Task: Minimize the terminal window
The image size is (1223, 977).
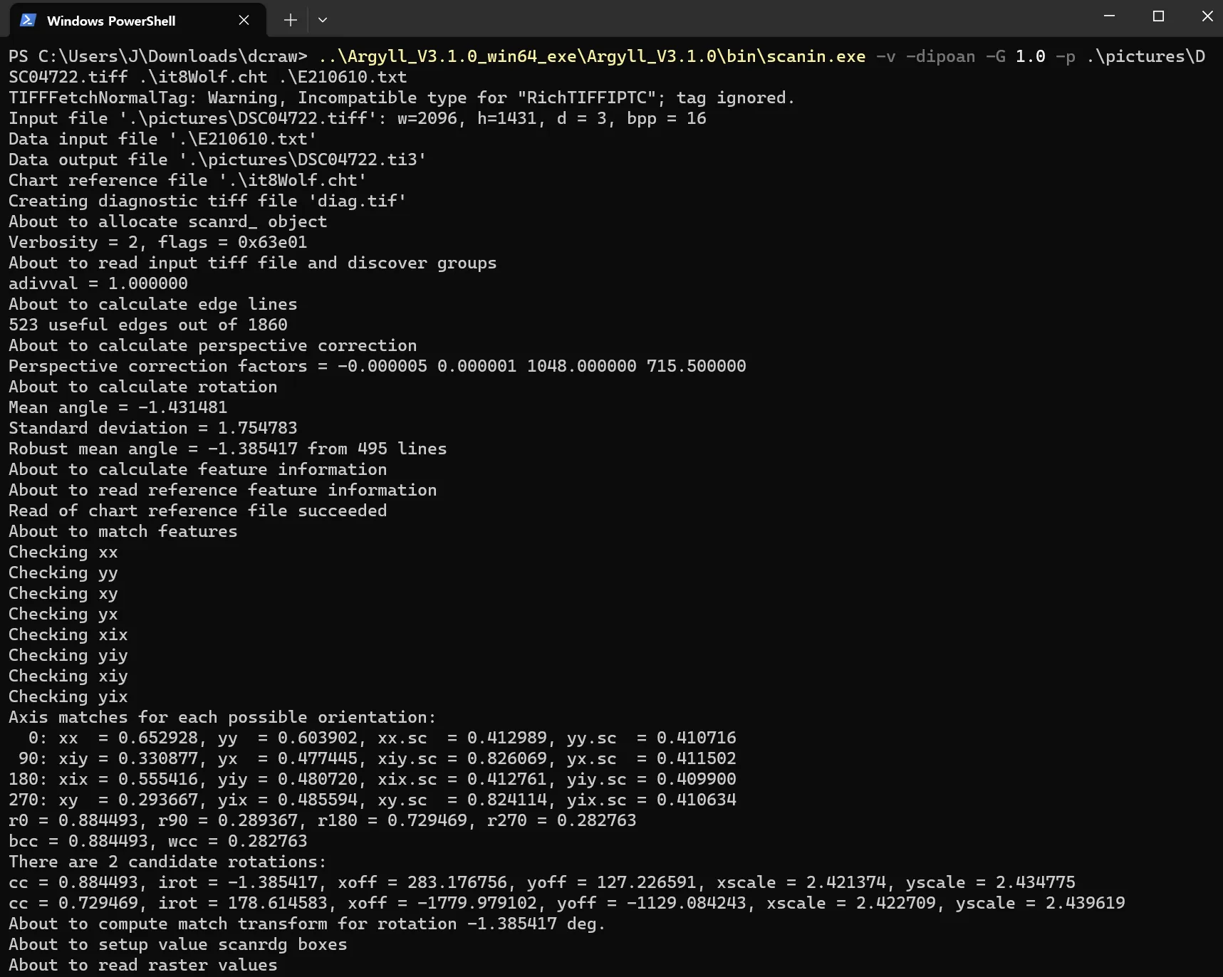Action: (1109, 16)
